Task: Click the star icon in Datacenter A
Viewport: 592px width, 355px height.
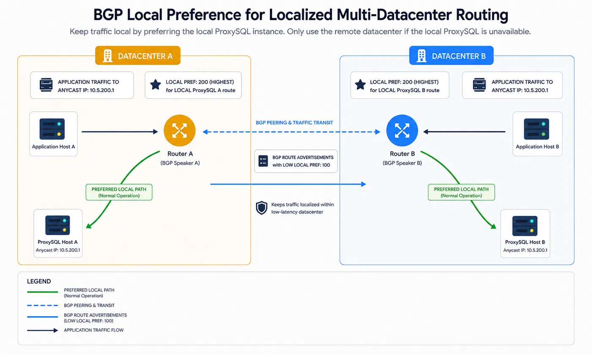Action: (155, 85)
